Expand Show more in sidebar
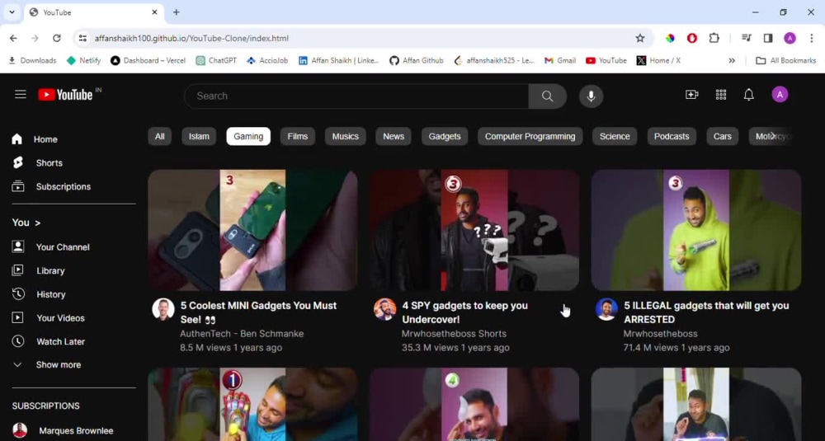The image size is (825, 441). coord(46,365)
